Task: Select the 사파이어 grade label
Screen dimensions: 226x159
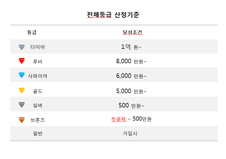Action: point(38,76)
